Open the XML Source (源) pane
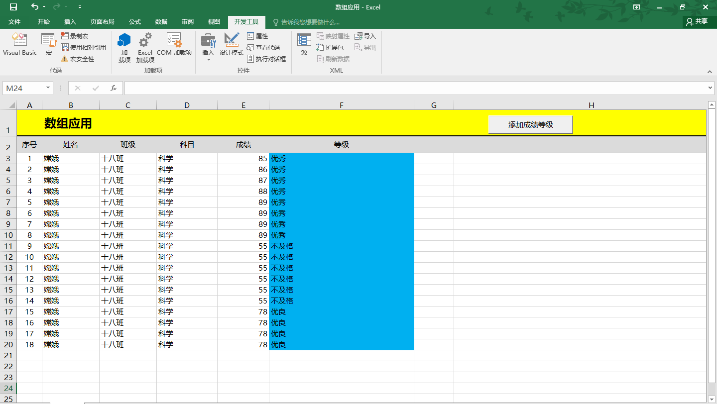This screenshot has height=404, width=717. tap(304, 45)
